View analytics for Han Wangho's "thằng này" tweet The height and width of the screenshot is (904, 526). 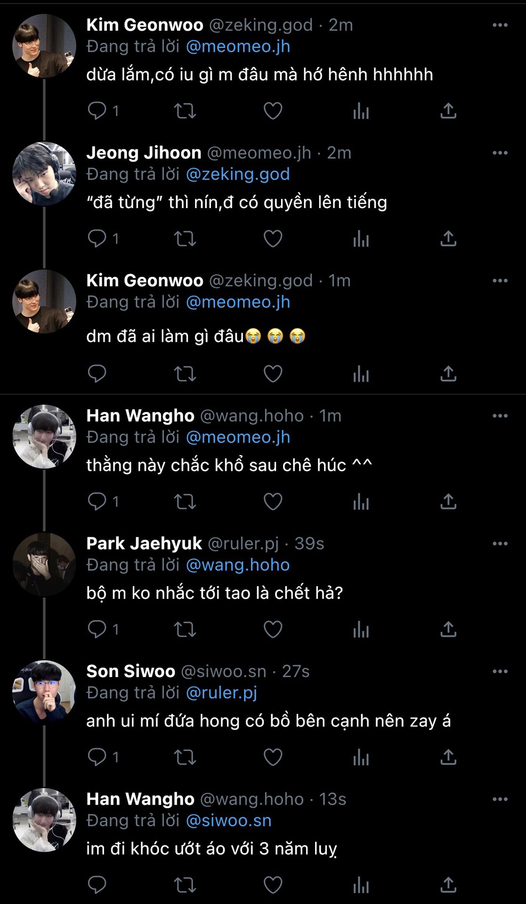(361, 502)
